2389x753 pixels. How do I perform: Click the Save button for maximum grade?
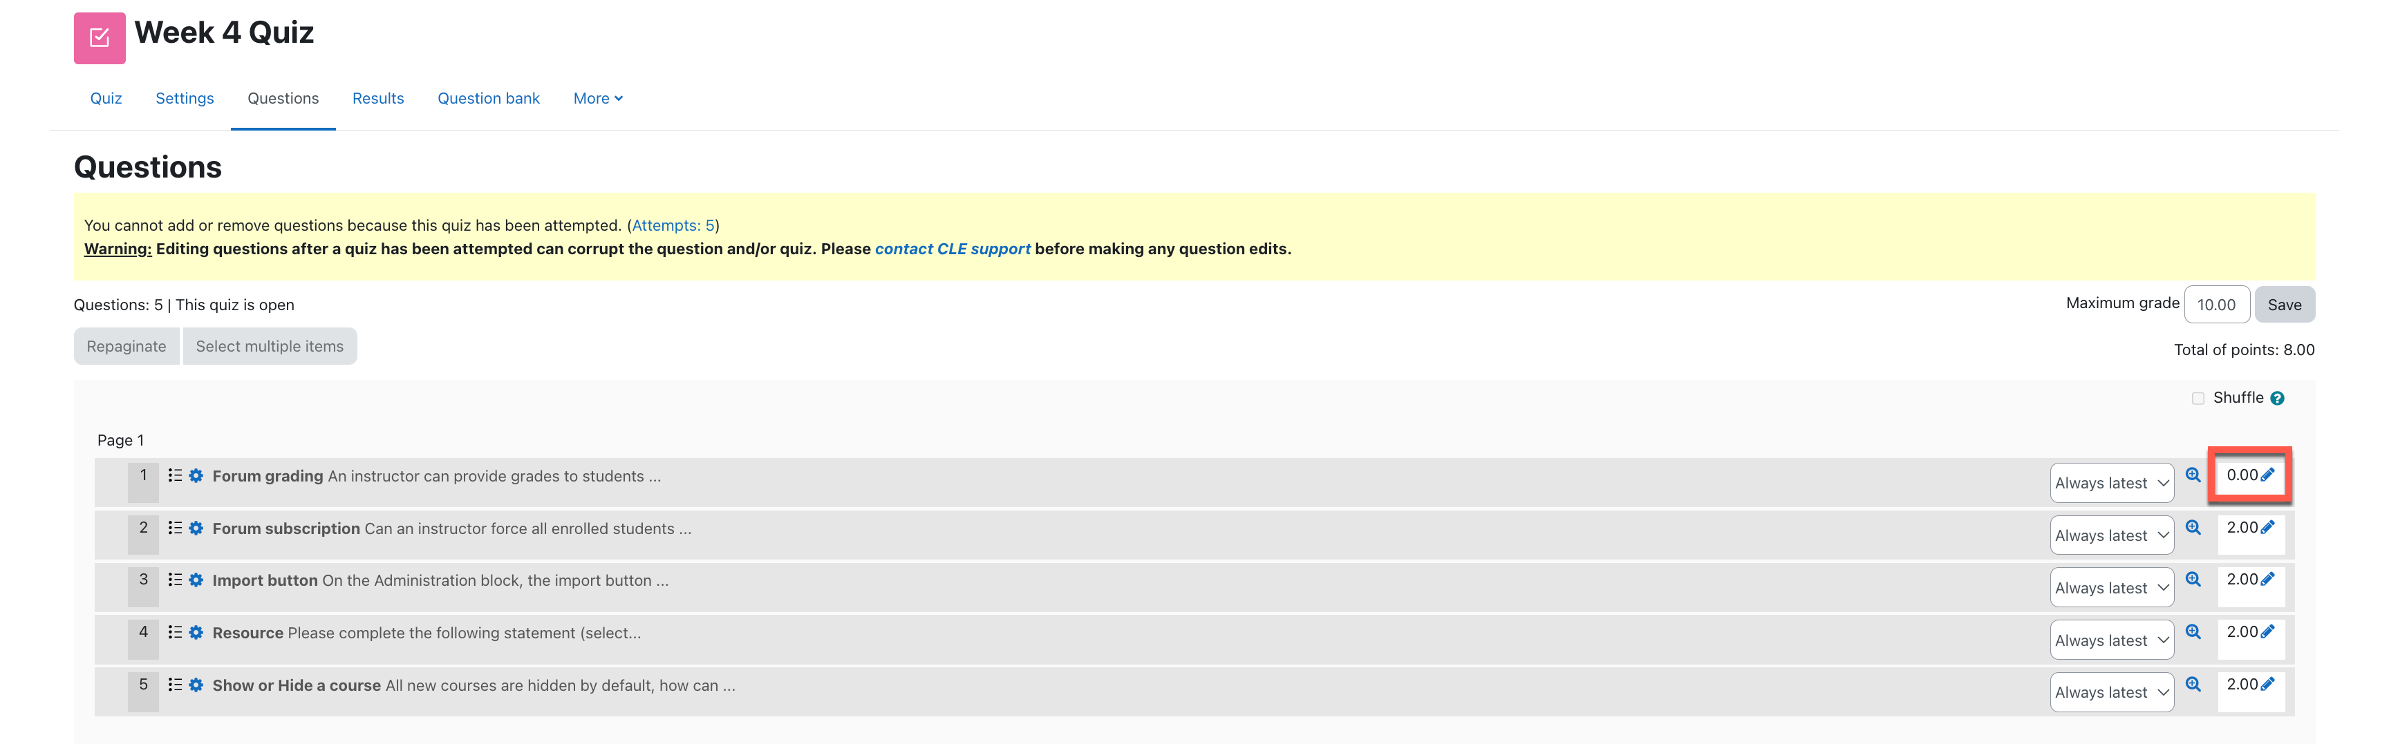pyautogui.click(x=2284, y=304)
